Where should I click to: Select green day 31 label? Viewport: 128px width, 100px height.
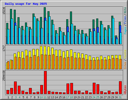point(120,97)
